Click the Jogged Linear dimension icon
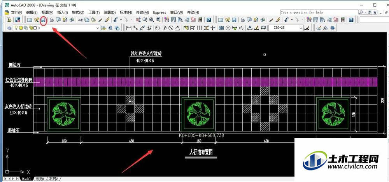The image size is (389, 182). [242, 28]
